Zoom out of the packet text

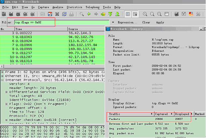pos(152,14)
